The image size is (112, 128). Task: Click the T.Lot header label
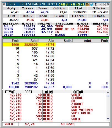pos(78,8)
